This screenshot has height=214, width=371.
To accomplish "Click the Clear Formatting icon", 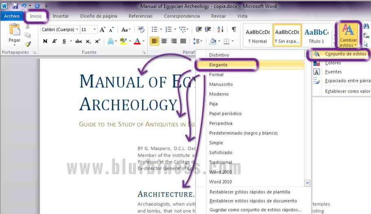I will tap(141, 30).
